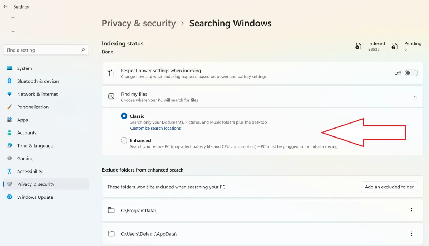The width and height of the screenshot is (429, 246).
Task: Click the Accounts person icon
Action: pyautogui.click(x=10, y=133)
